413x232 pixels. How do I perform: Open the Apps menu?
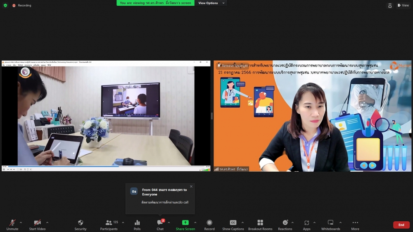click(306, 225)
